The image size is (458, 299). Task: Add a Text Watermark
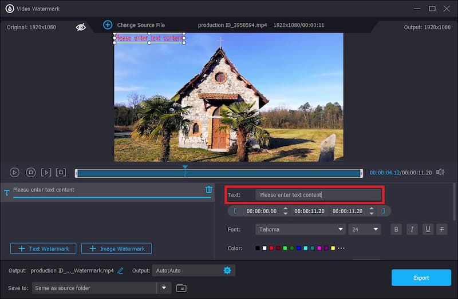point(44,249)
